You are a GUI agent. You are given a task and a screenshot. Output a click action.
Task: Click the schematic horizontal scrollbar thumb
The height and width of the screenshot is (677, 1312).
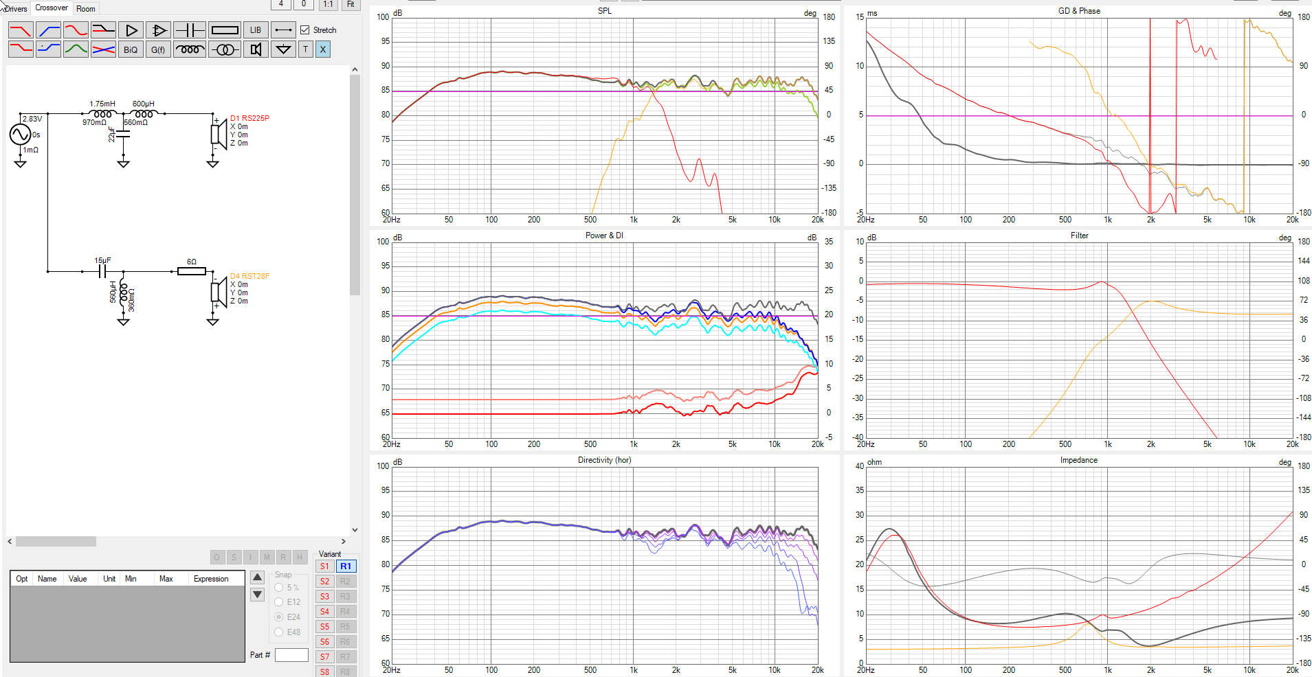56,542
